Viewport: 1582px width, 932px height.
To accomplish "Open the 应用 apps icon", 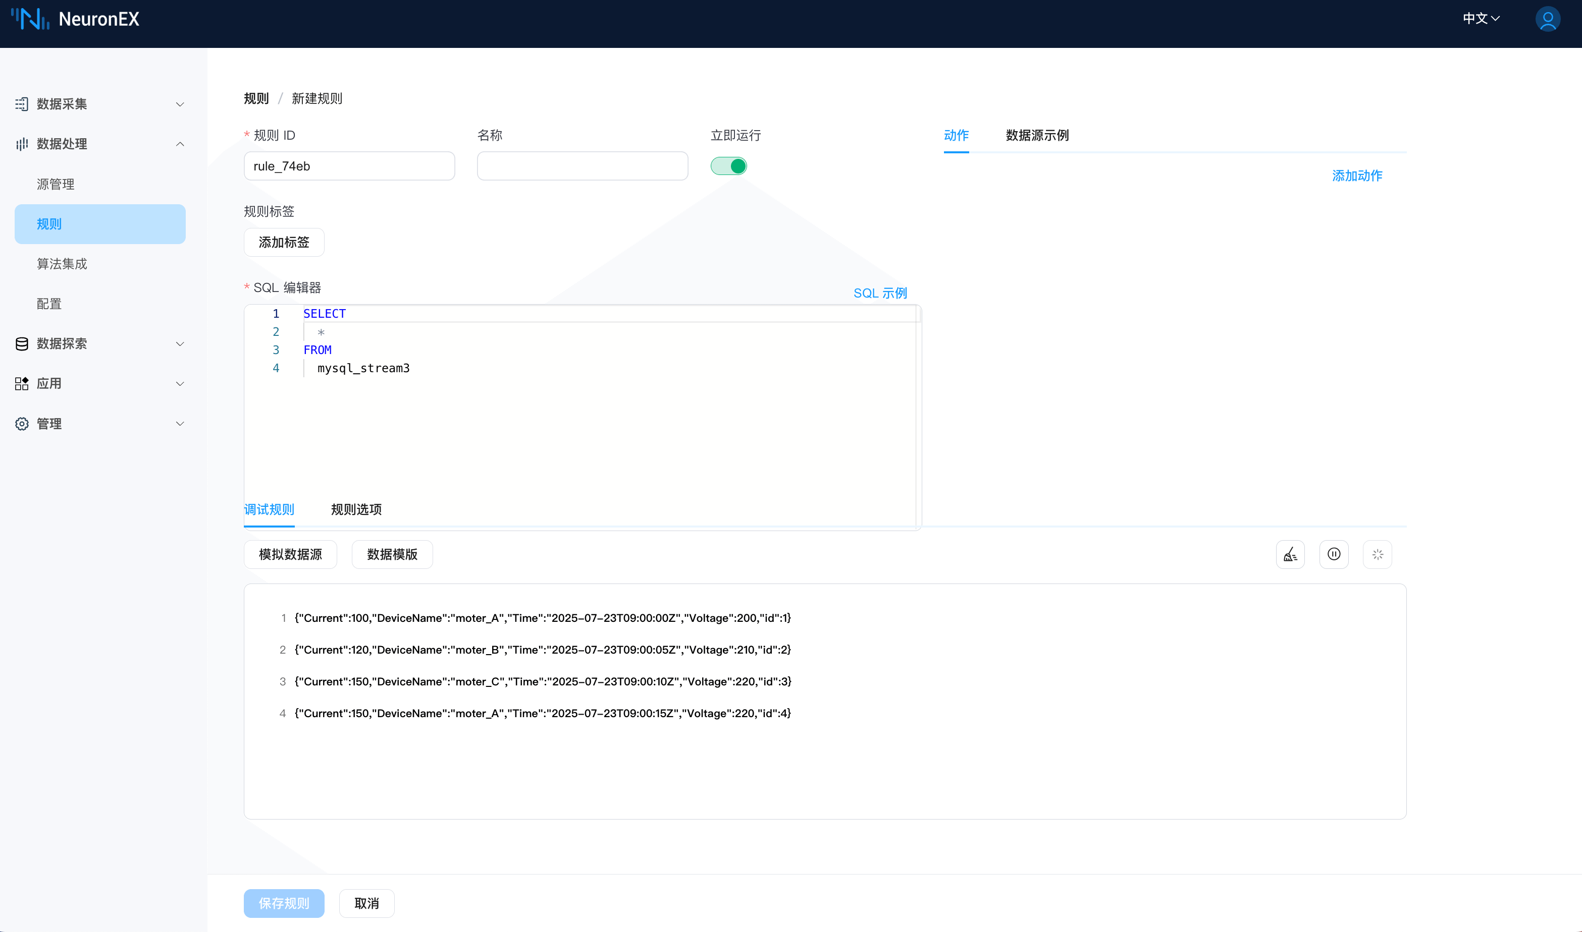I will point(22,384).
